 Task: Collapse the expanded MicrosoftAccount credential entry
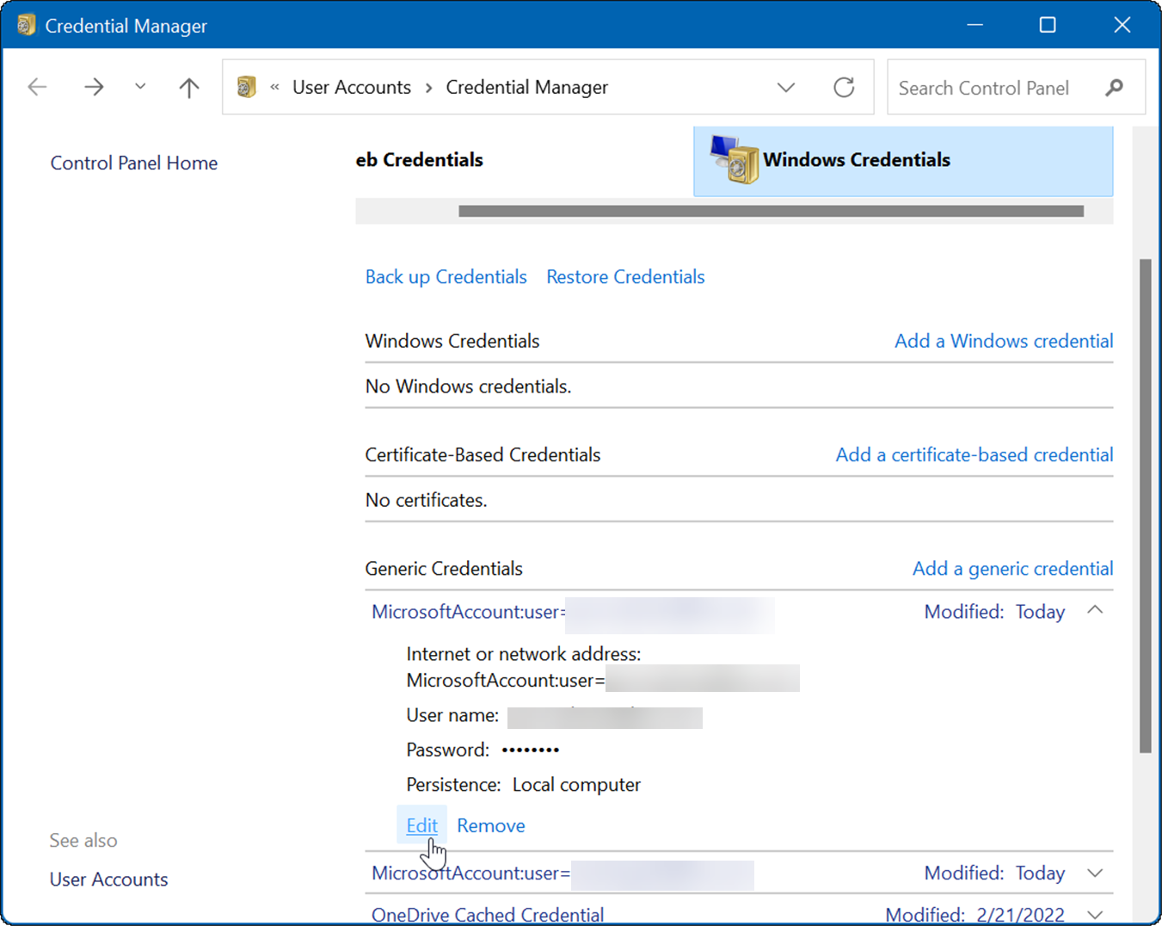click(x=1095, y=609)
